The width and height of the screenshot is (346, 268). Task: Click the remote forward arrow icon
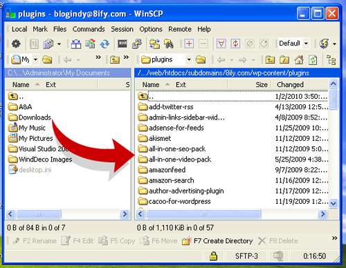pos(242,60)
